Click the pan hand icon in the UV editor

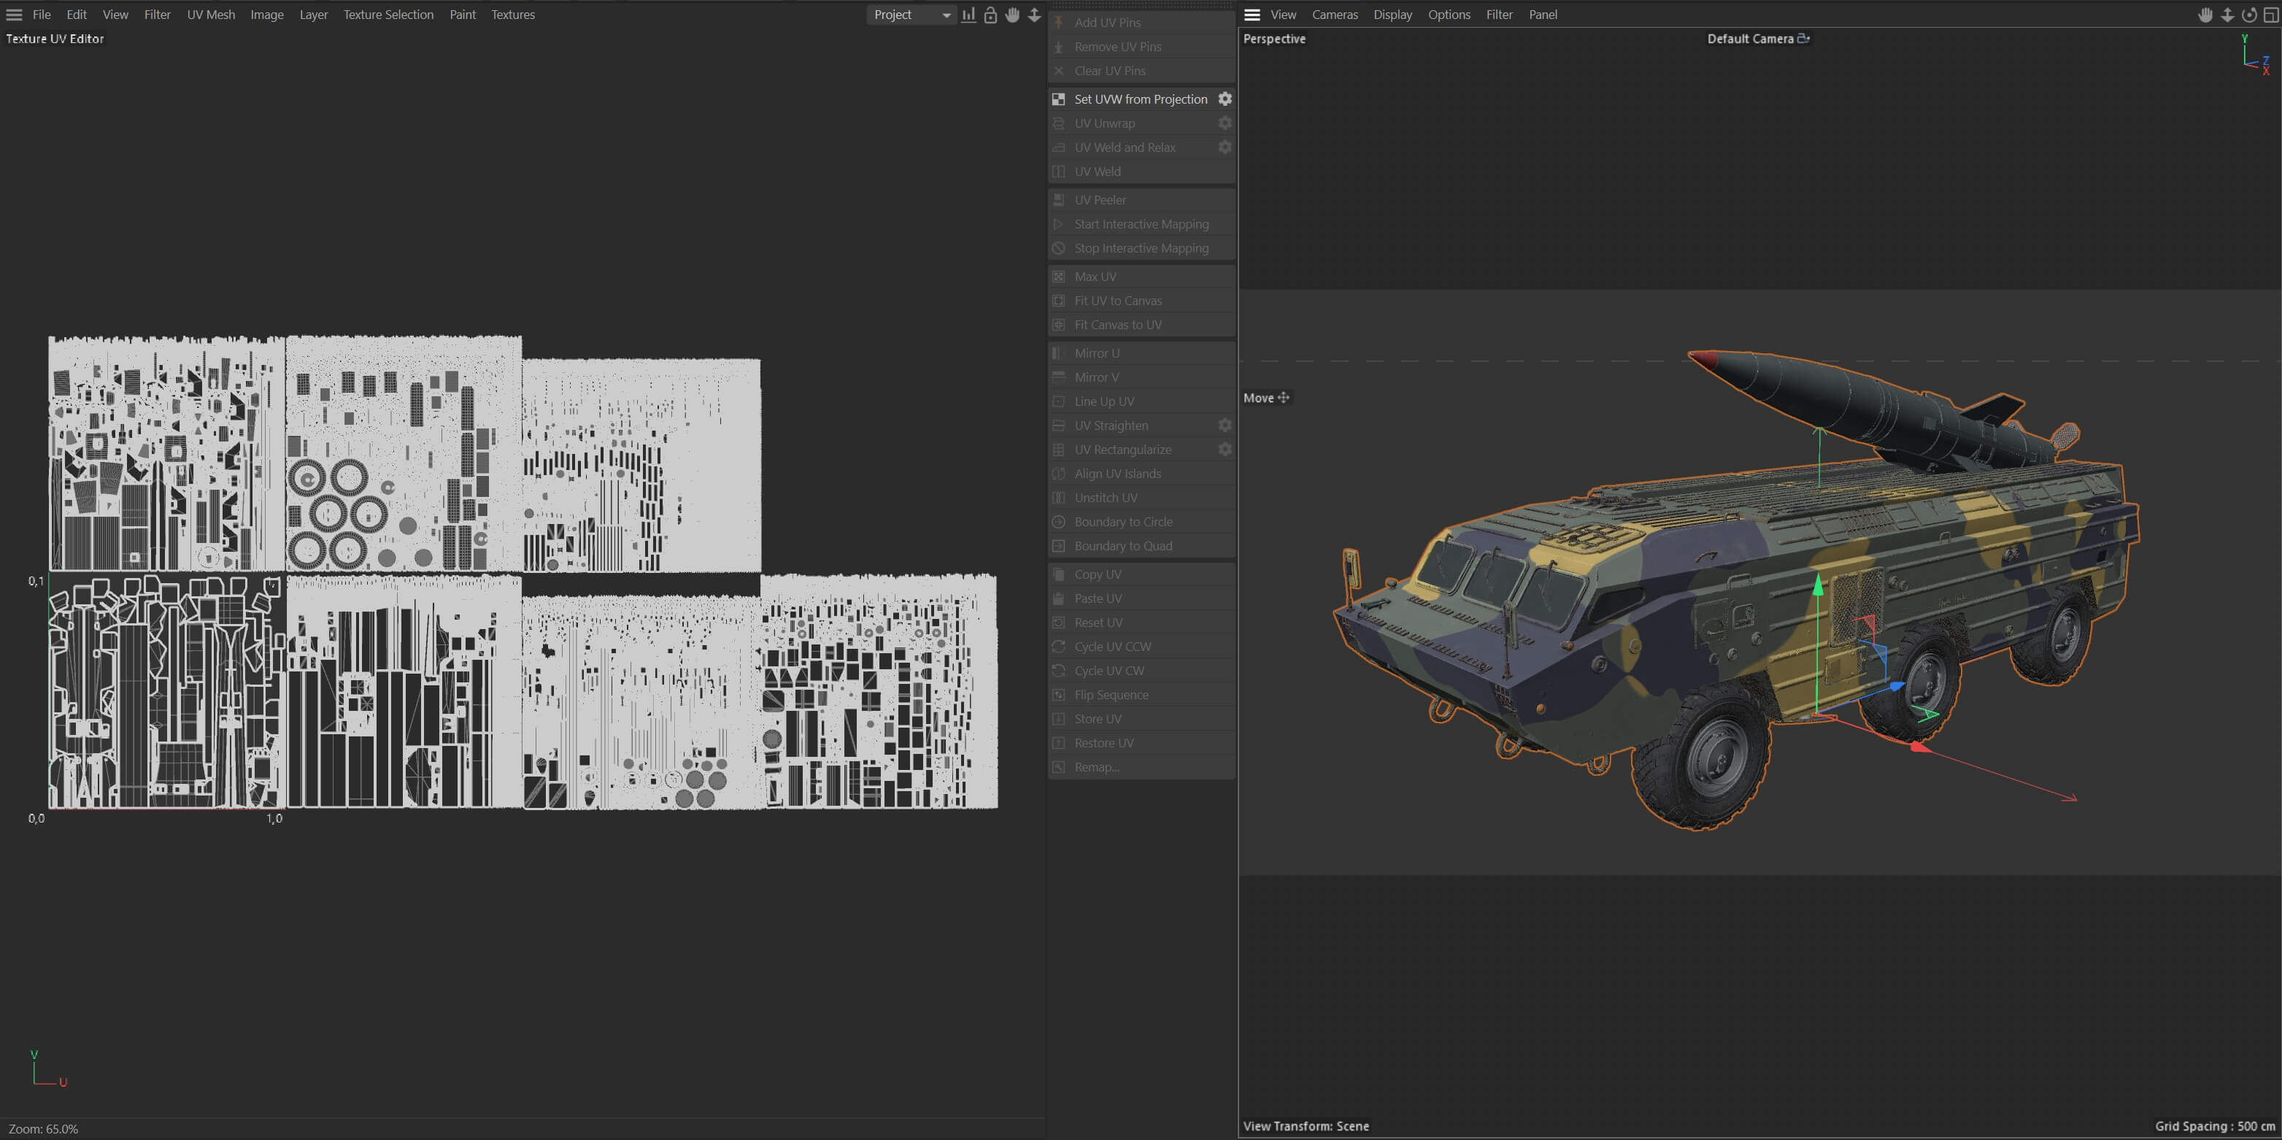pos(1011,15)
